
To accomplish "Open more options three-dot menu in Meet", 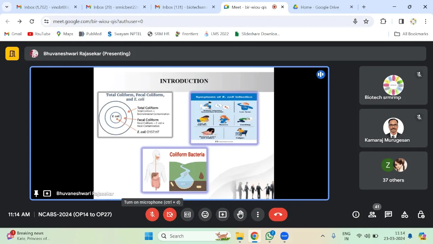I will tap(258, 215).
